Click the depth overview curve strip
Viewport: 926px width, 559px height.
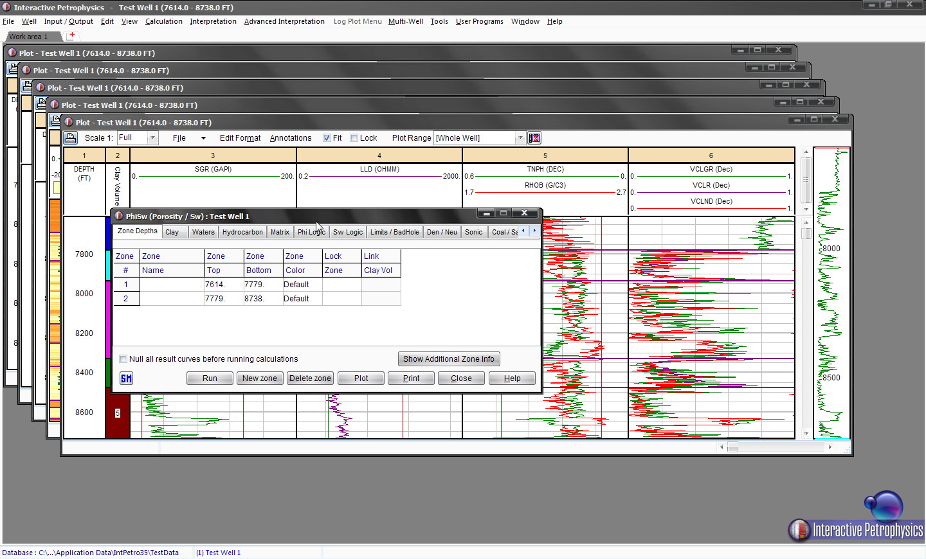(x=832, y=293)
